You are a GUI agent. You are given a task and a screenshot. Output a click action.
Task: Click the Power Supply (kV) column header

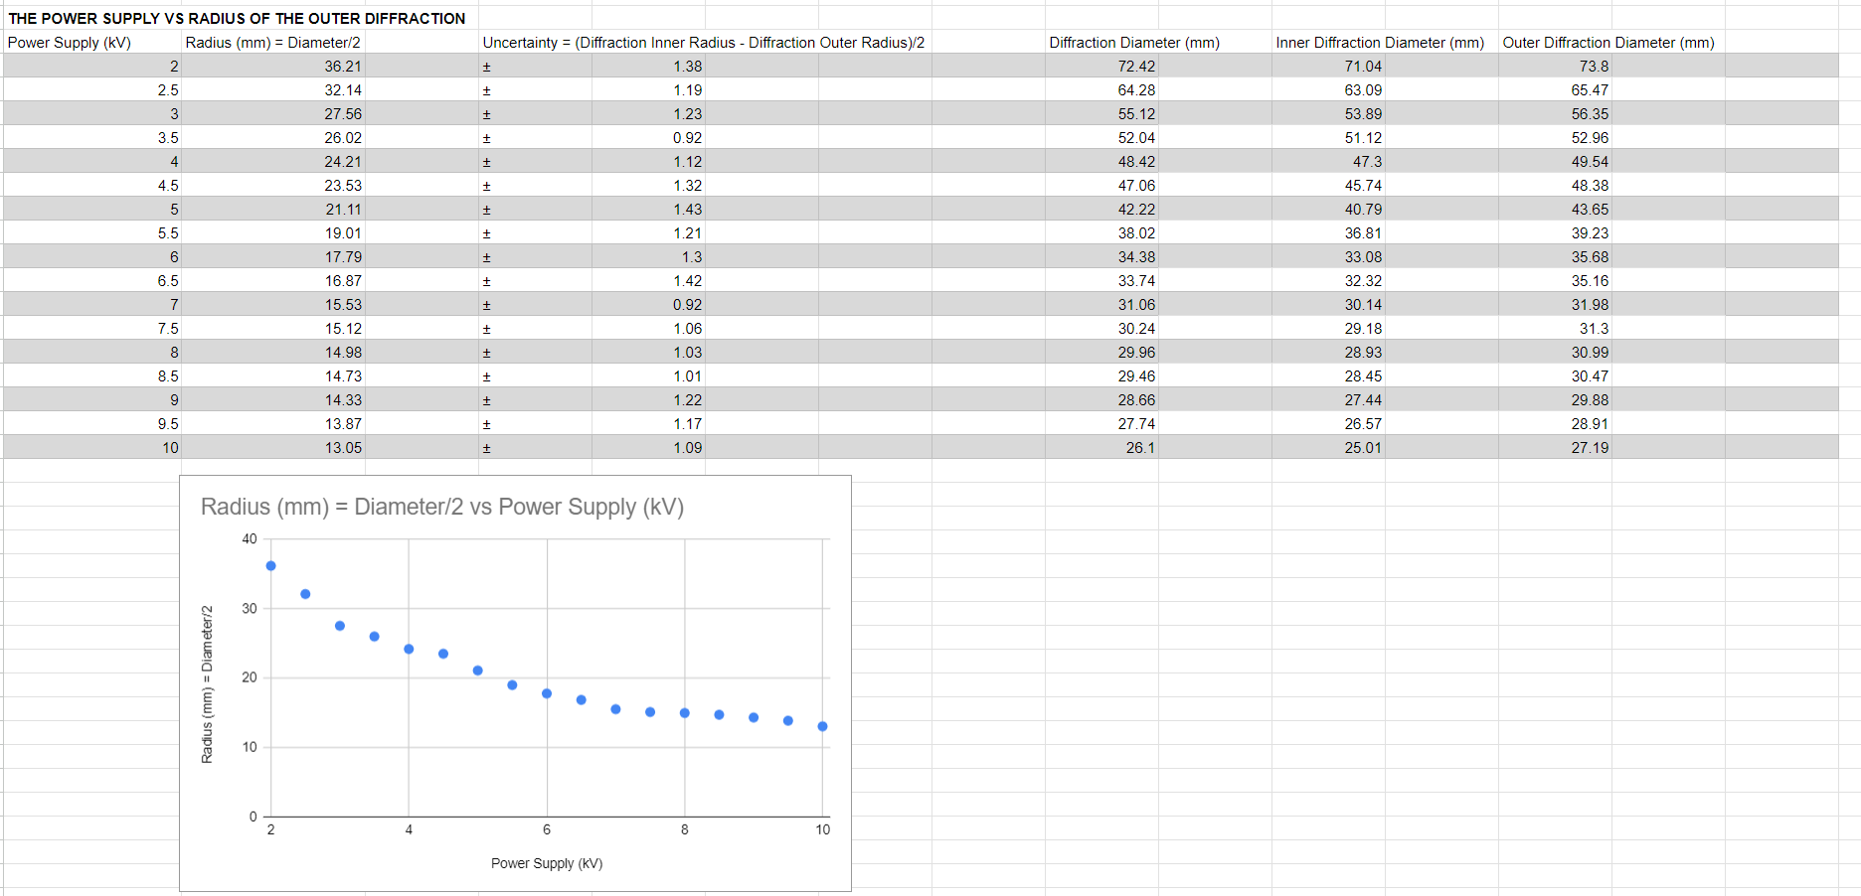pos(70,42)
